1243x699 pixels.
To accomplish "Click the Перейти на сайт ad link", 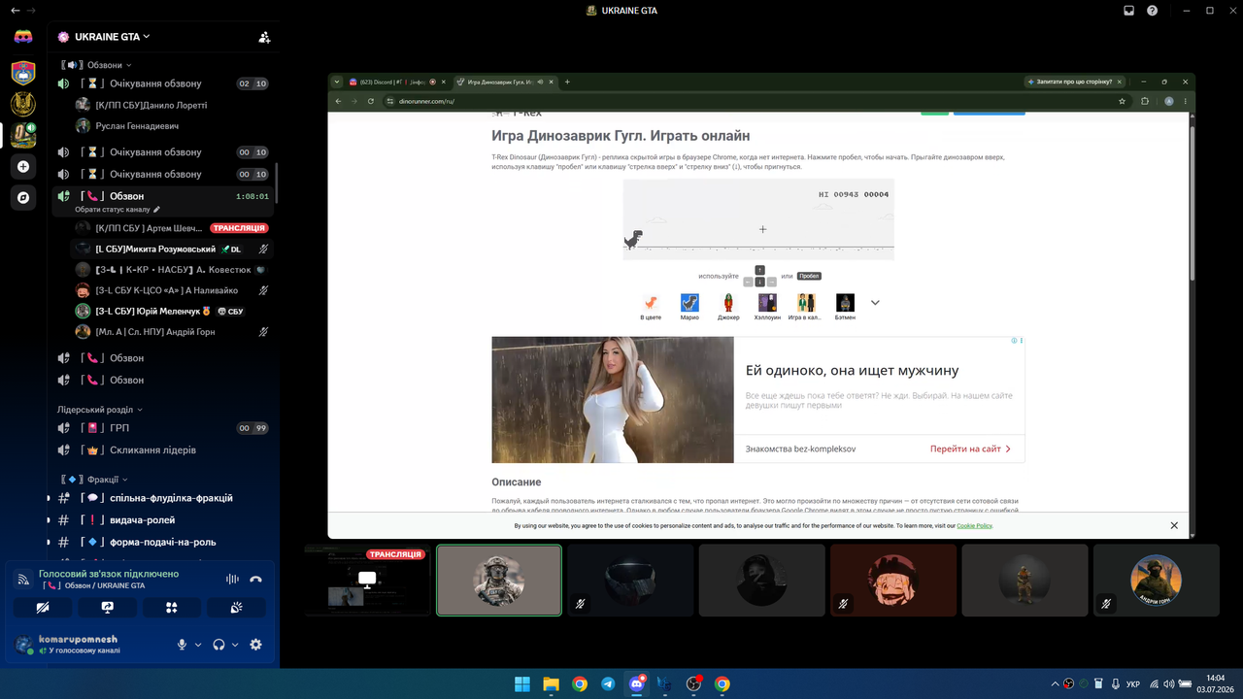I will [x=971, y=449].
